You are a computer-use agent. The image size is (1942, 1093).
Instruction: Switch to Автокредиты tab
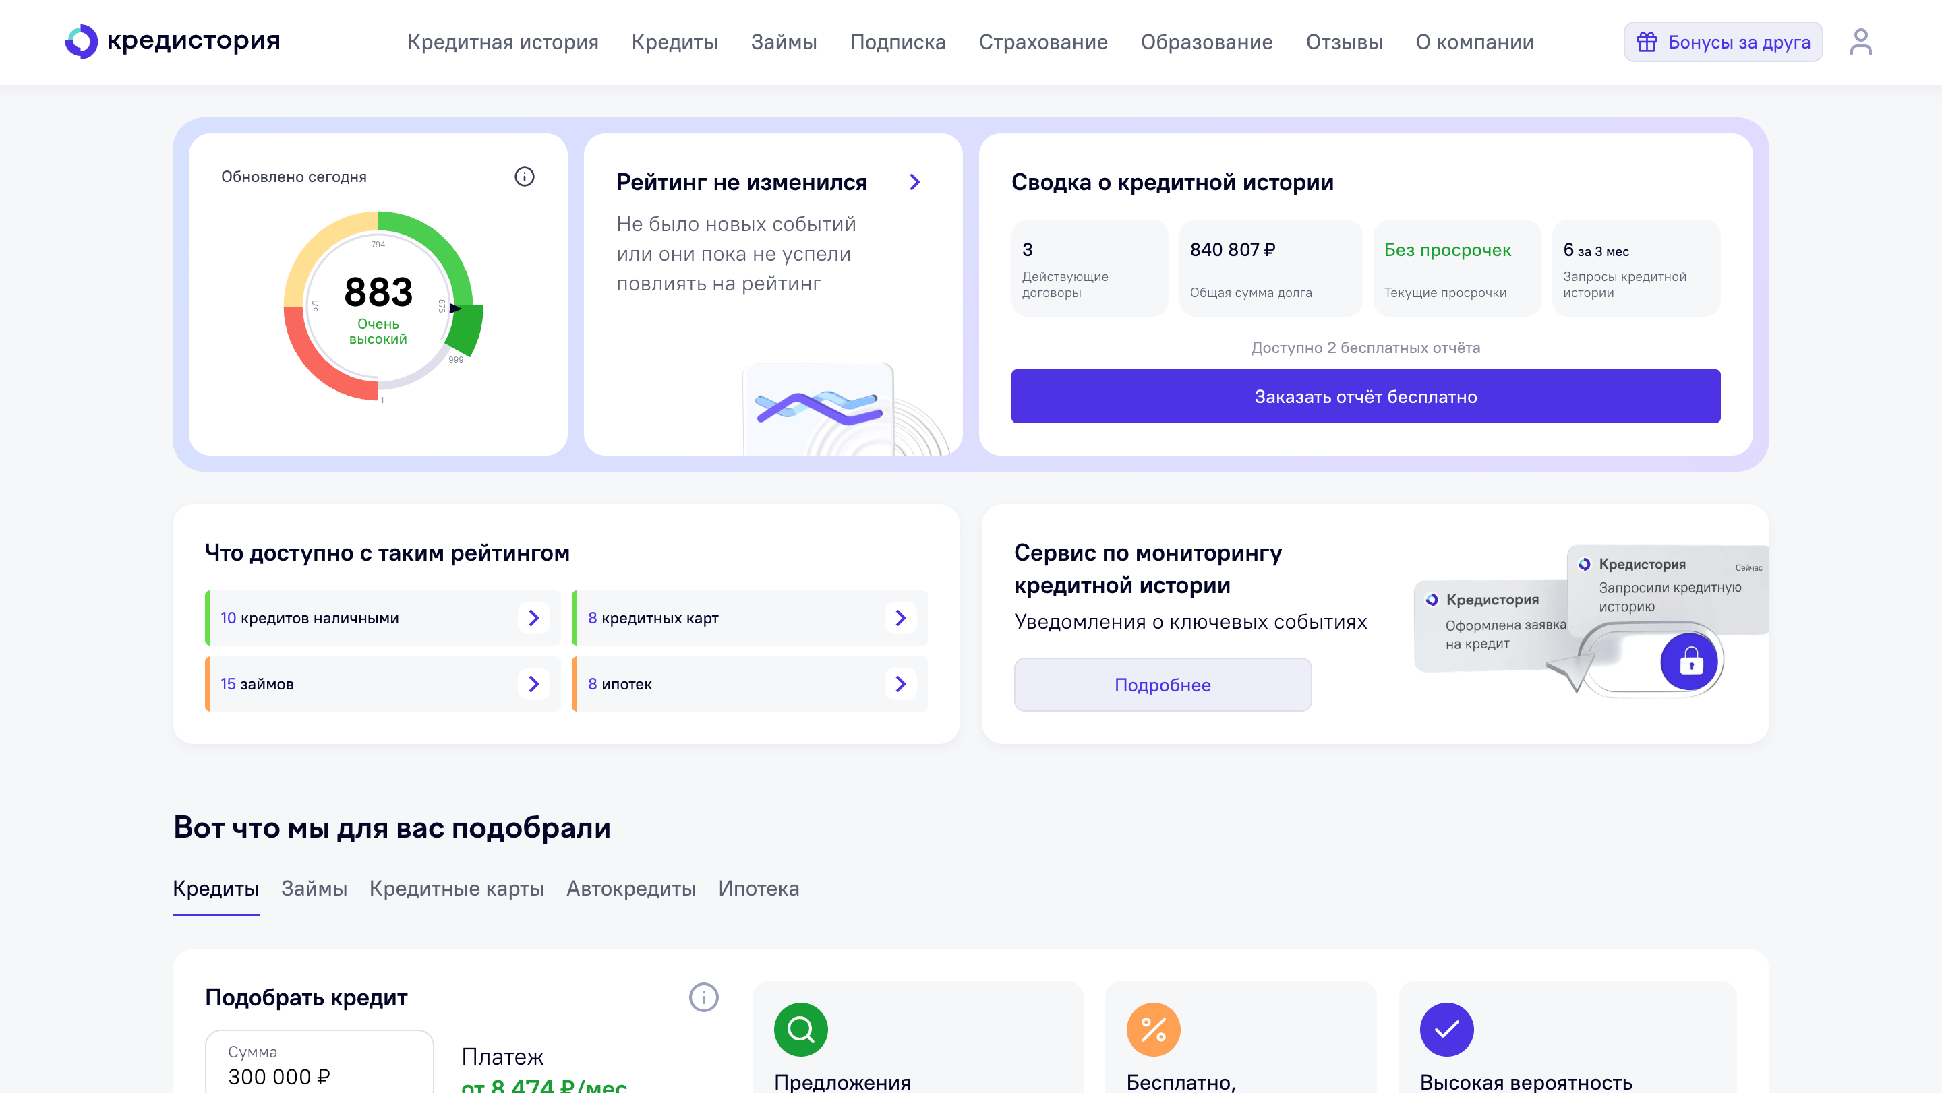(631, 888)
